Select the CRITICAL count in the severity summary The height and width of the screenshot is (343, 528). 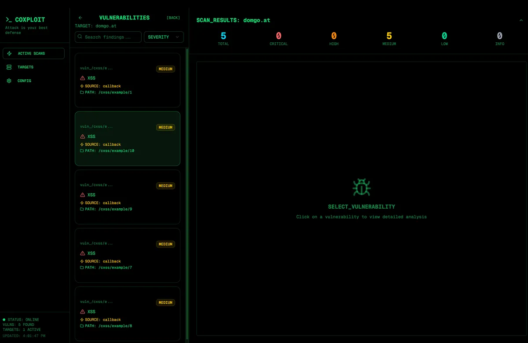coord(279,36)
